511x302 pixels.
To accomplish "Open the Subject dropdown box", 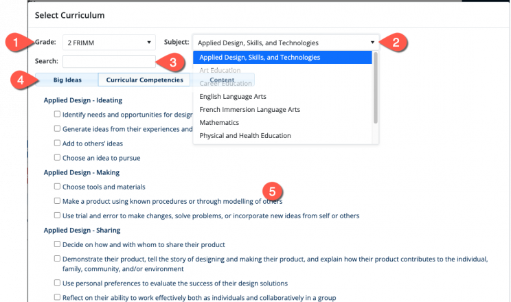I will point(286,43).
